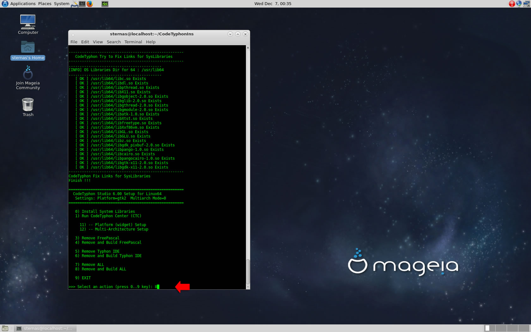This screenshot has height=332, width=531.
Task: Click '9) EXIT' line in terminal
Action: [83, 278]
